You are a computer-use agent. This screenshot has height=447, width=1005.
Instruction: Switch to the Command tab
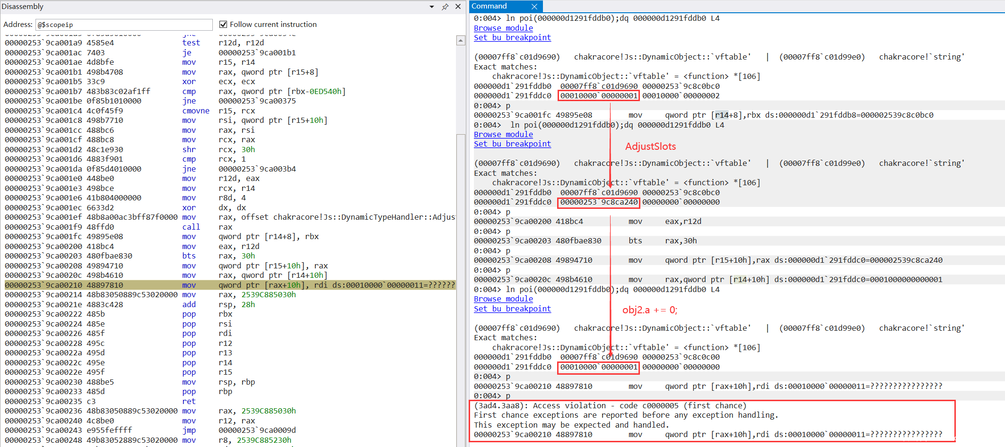tap(489, 6)
